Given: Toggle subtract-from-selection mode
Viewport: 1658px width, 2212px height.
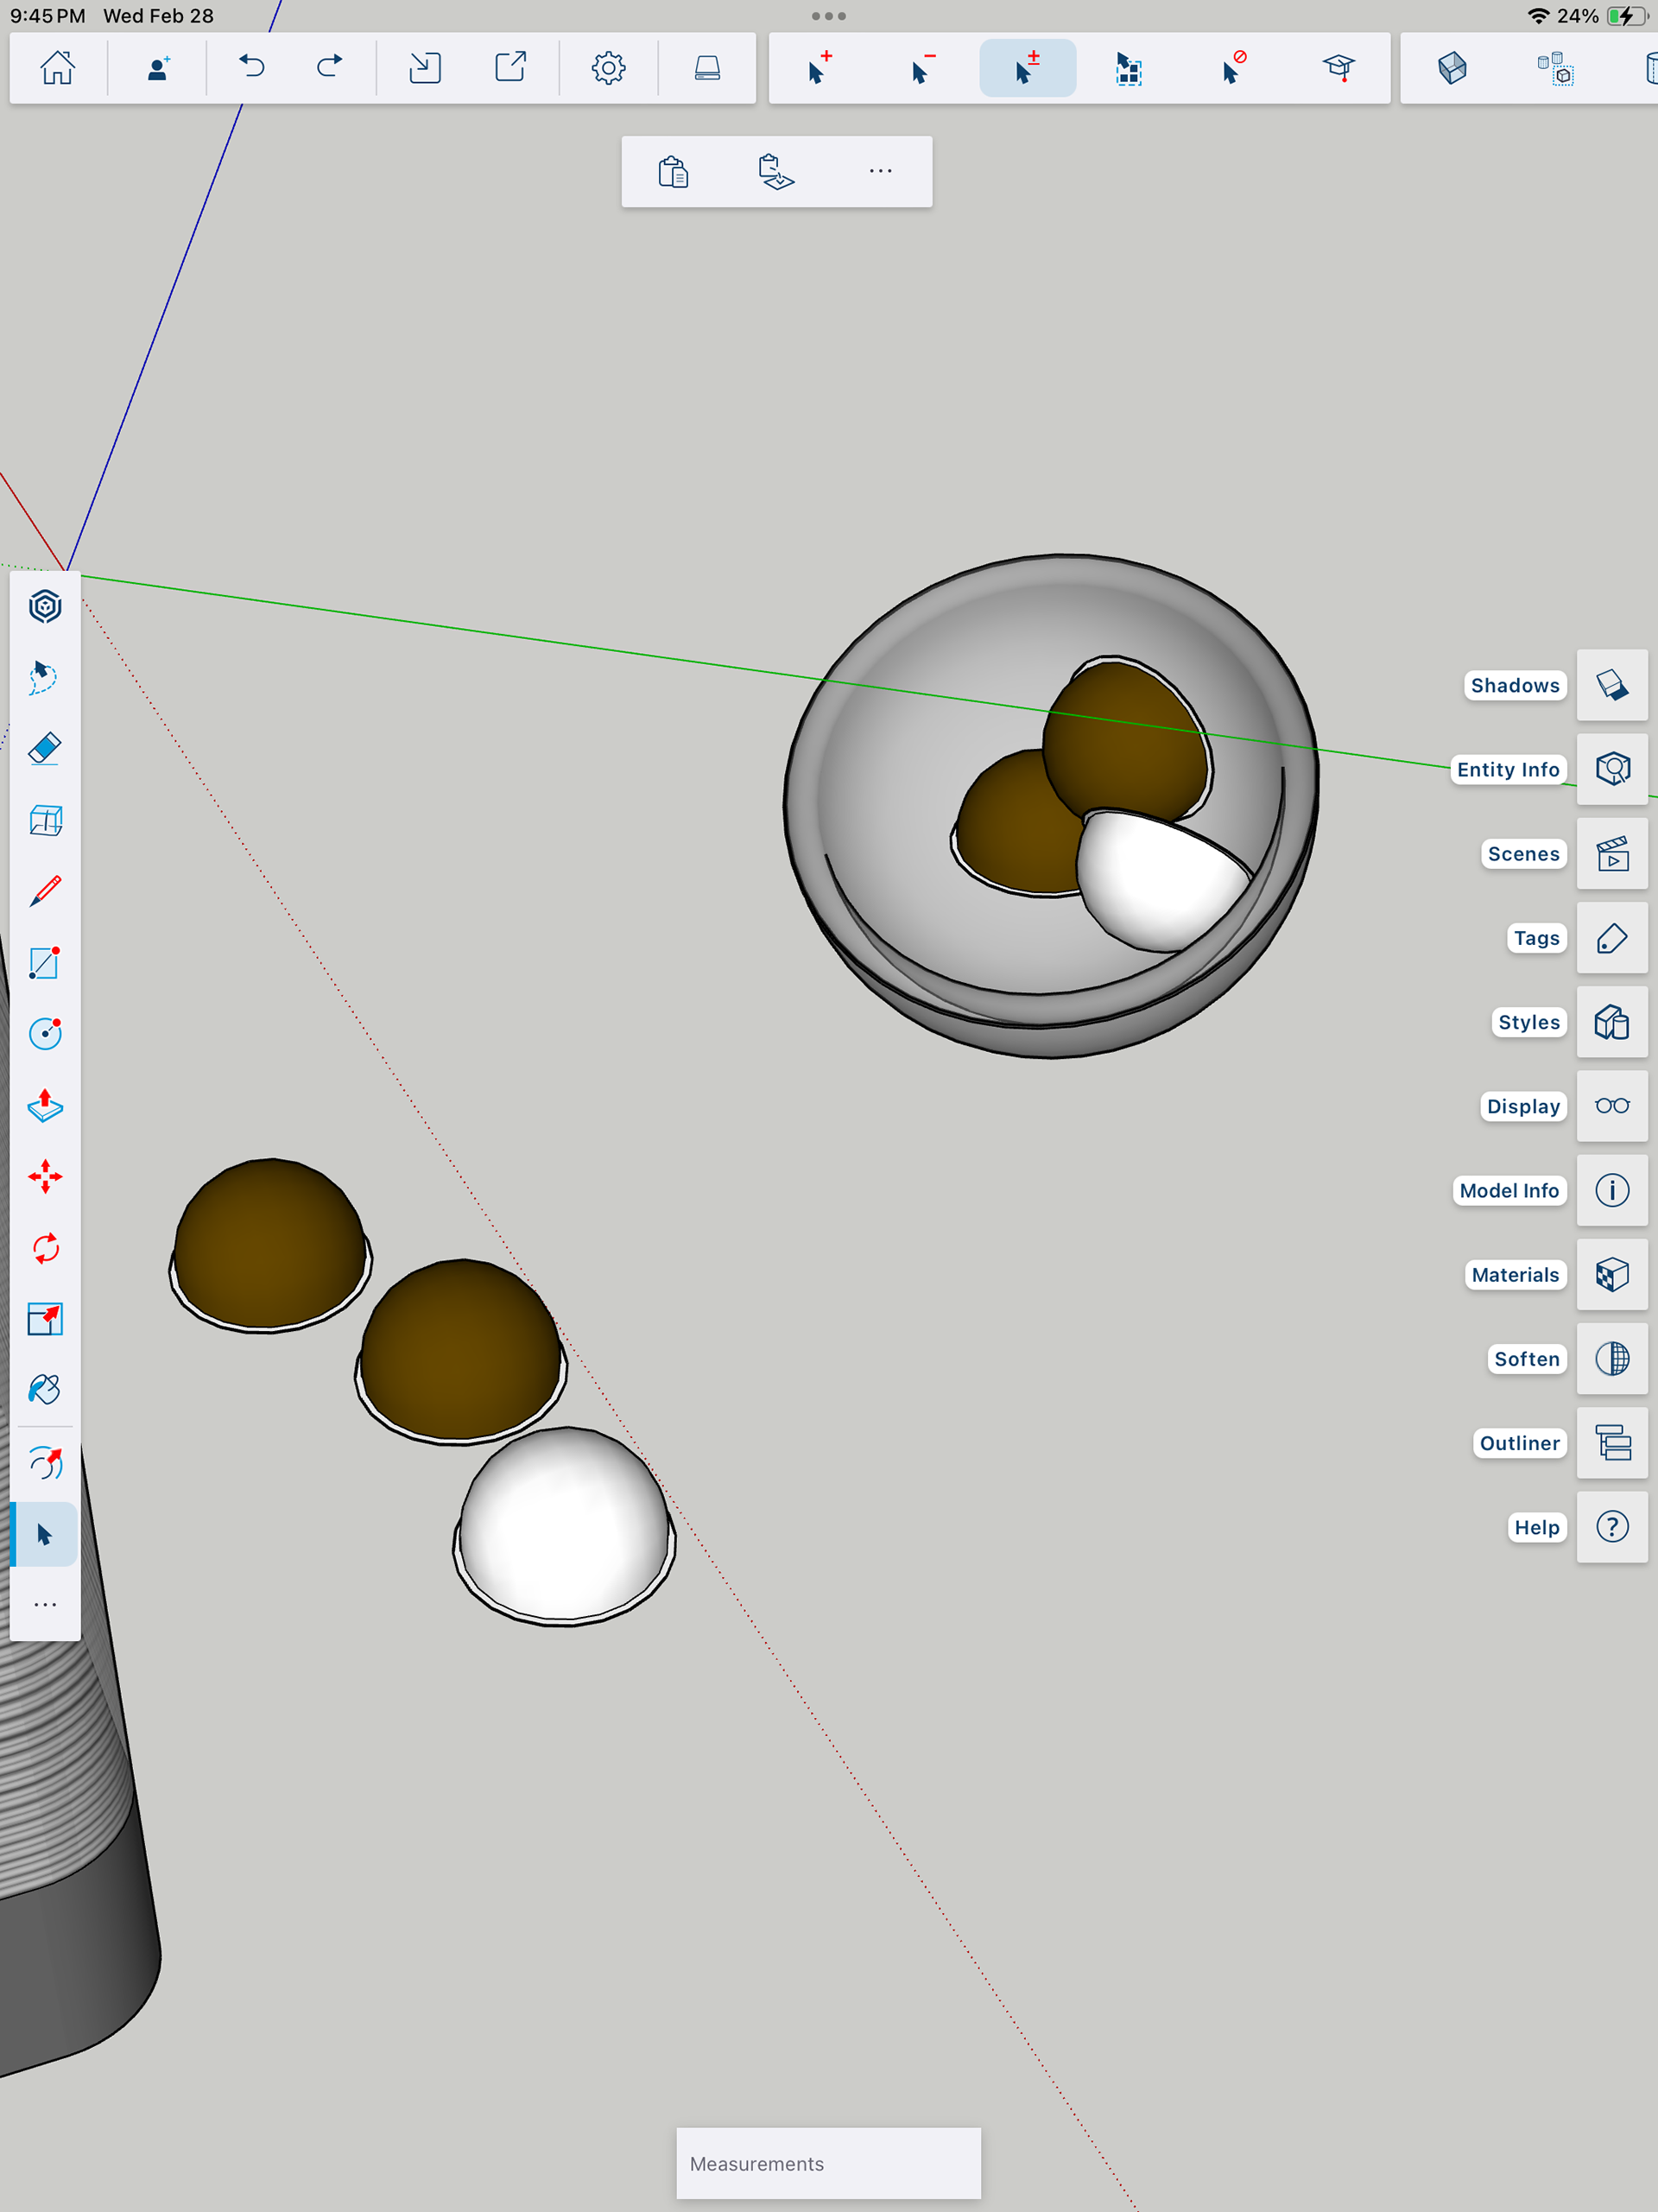Looking at the screenshot, I should [923, 68].
